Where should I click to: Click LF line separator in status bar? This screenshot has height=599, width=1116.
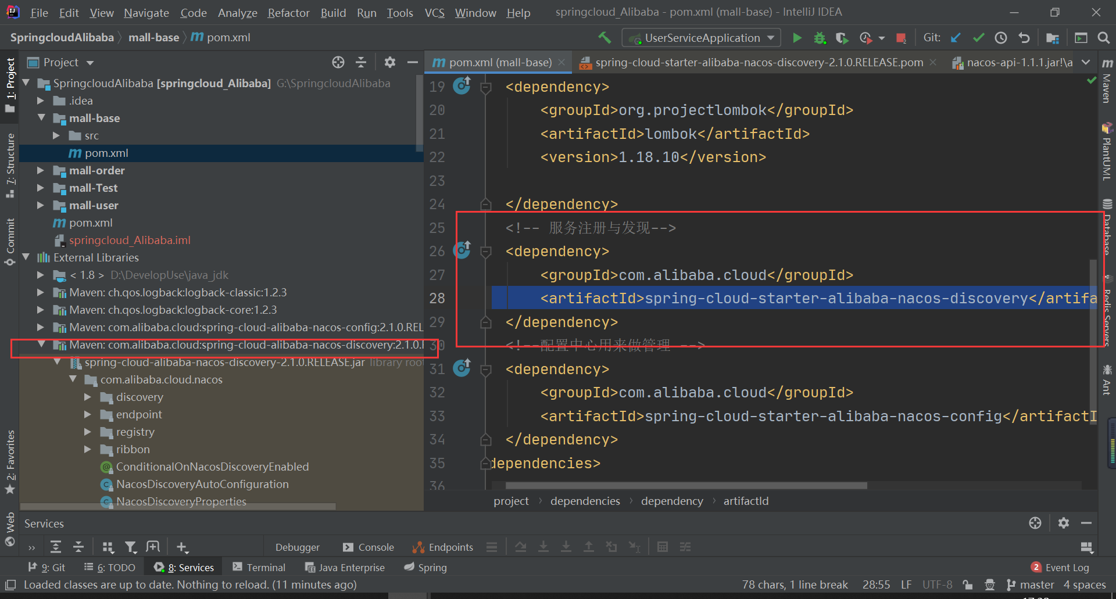[906, 584]
